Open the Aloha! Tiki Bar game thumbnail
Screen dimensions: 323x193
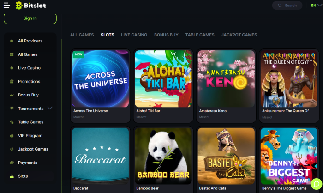click(163, 79)
